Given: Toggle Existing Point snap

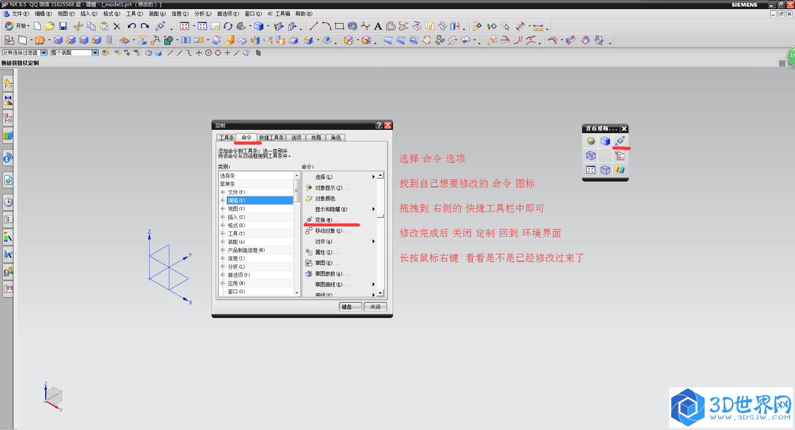Looking at the screenshot, I should tap(227, 53).
